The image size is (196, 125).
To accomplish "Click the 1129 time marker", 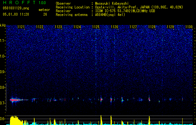I will tap(170, 27).
